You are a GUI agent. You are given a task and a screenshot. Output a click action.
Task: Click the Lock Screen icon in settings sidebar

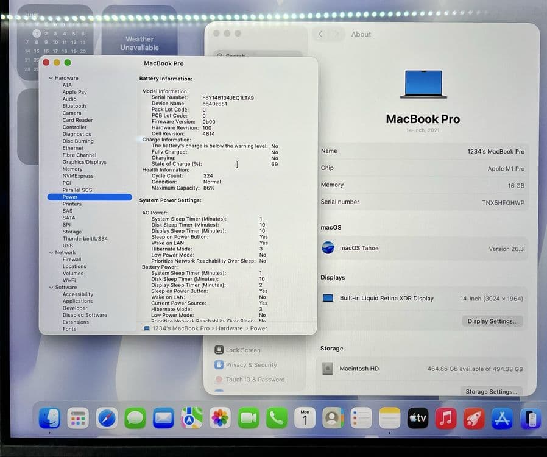219,350
